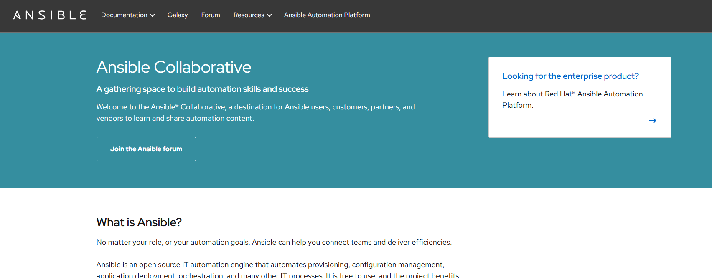Expand the Resources dropdown menu
This screenshot has height=278, width=712.
[x=252, y=15]
